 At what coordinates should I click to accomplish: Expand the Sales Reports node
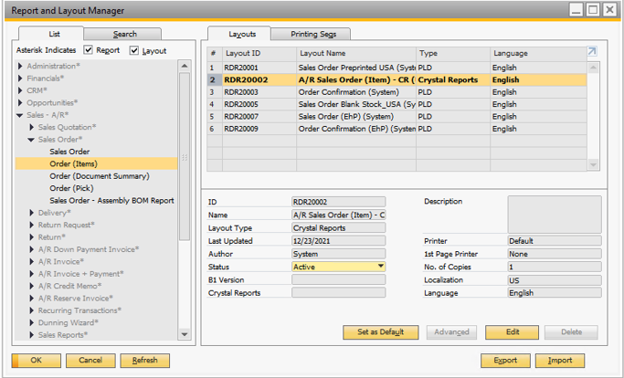(31, 335)
